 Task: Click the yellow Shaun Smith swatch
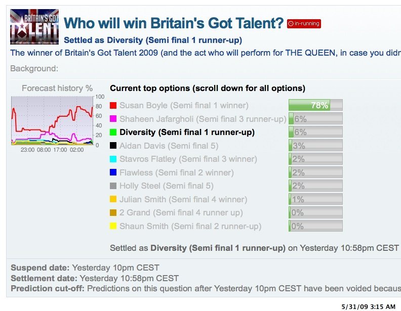113,226
